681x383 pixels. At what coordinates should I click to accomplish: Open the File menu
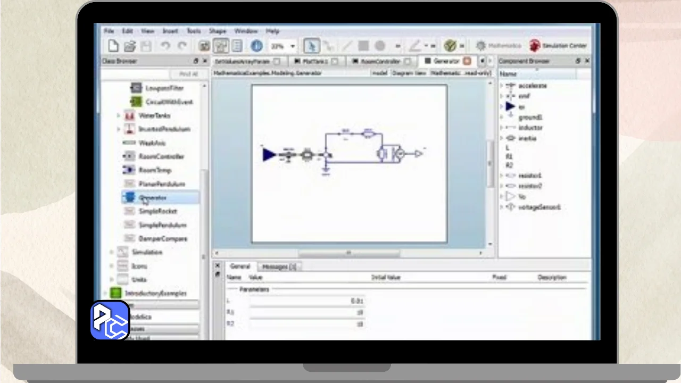[109, 31]
